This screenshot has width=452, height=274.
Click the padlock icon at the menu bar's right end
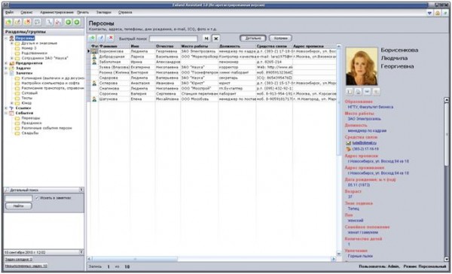coord(438,13)
